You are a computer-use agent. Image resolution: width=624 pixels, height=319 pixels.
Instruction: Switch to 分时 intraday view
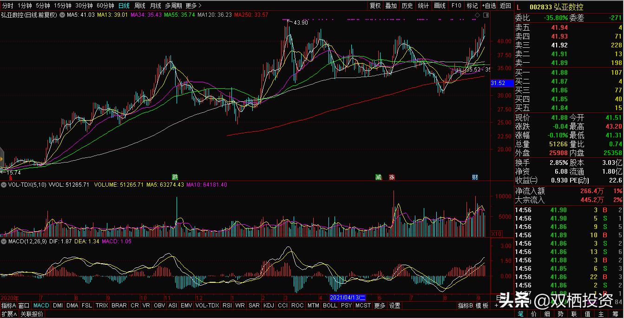click(8, 6)
